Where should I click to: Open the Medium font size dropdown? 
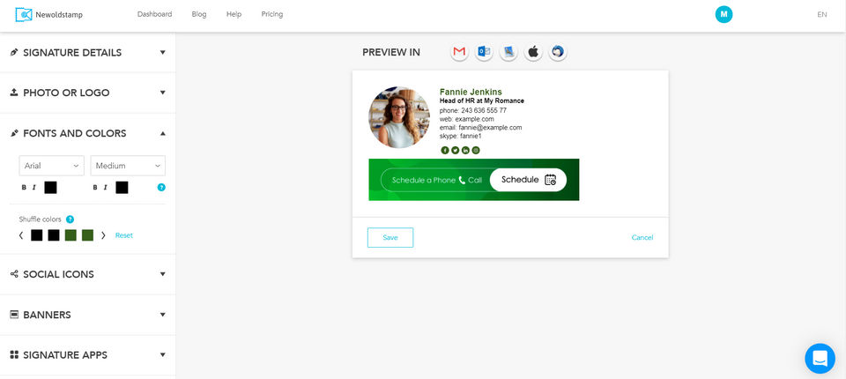click(128, 166)
